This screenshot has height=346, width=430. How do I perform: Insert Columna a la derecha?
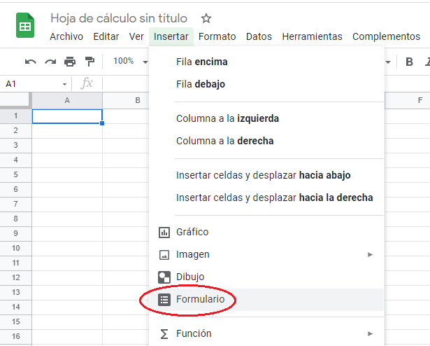(x=224, y=141)
